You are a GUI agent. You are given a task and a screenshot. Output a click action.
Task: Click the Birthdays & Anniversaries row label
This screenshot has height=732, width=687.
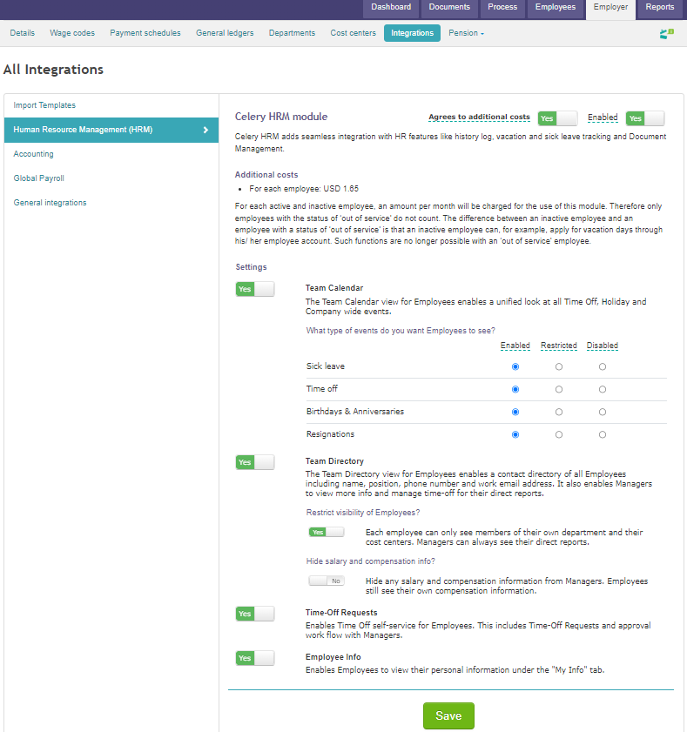[x=355, y=412]
